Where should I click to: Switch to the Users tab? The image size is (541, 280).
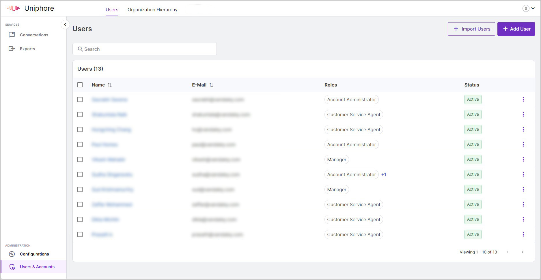[112, 10]
